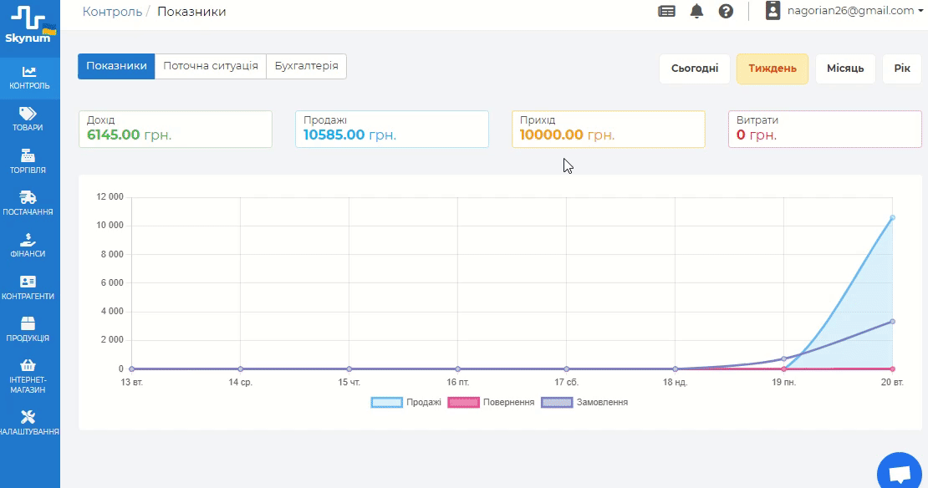
Task: Open the help question mark icon
Action: pos(726,11)
